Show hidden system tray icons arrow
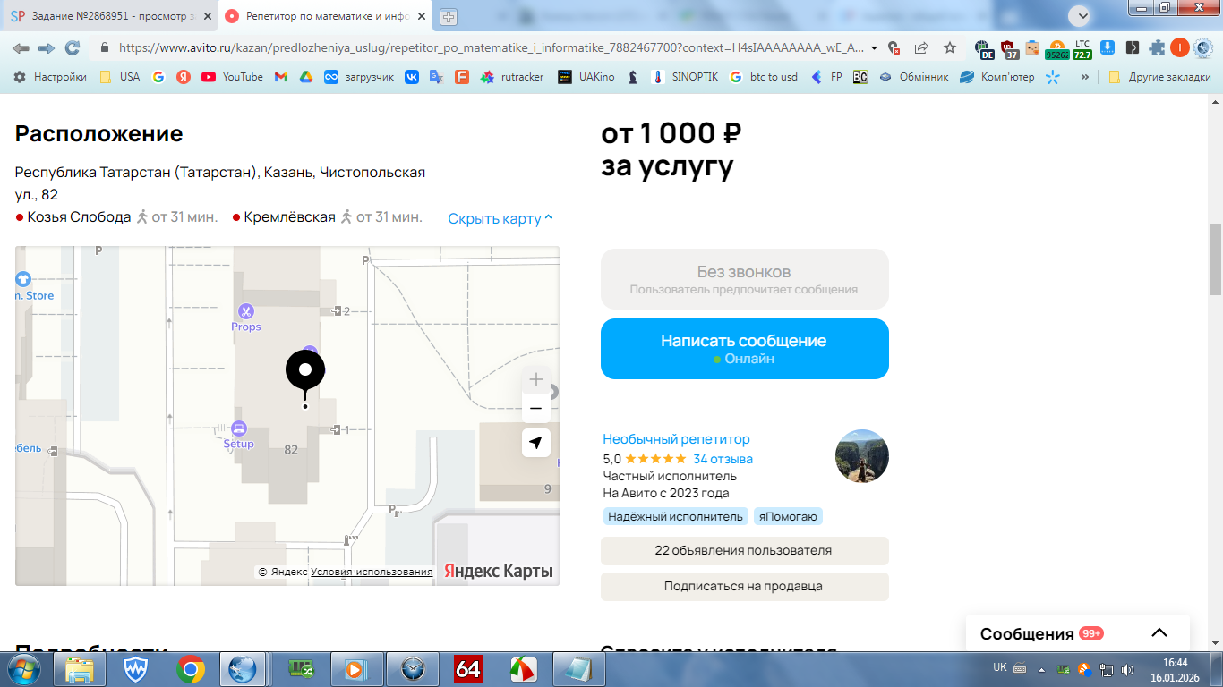 (x=1040, y=669)
